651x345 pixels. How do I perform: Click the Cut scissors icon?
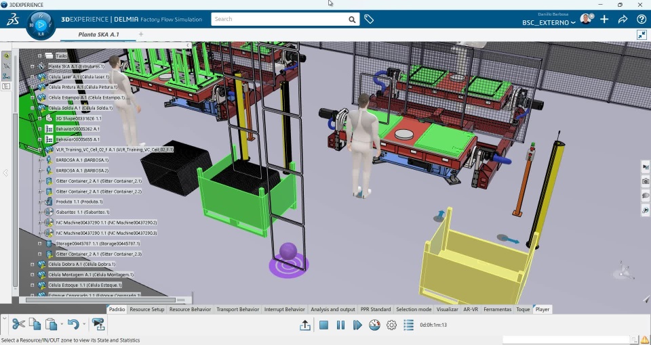[x=18, y=324]
